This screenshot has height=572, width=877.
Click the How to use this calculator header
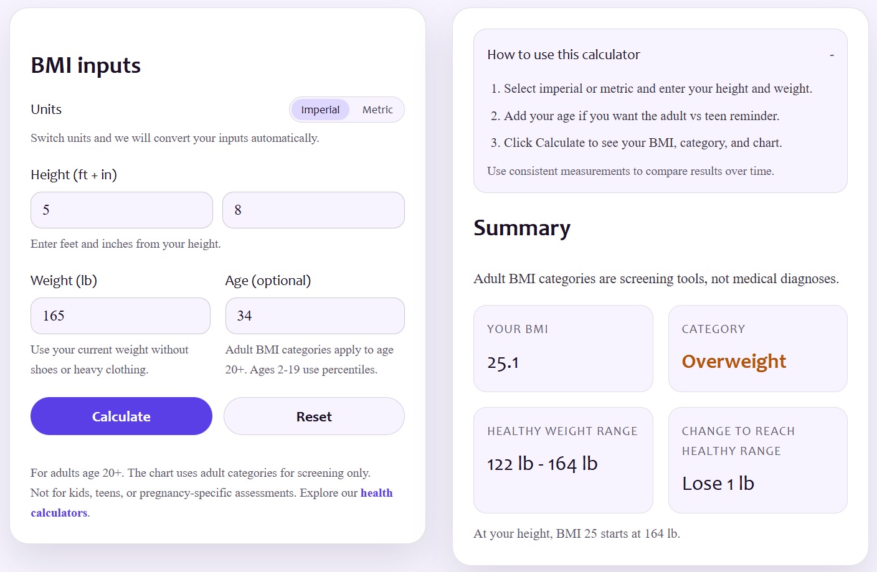(x=564, y=54)
